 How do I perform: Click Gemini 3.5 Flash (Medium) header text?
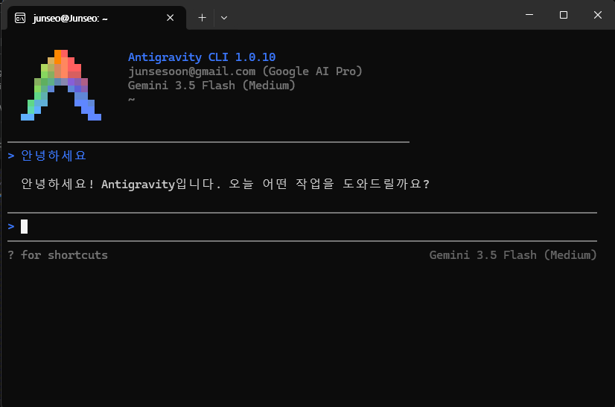(x=211, y=86)
